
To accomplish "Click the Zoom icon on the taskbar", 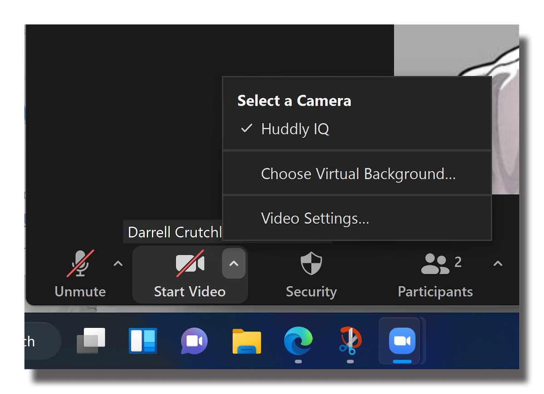I will [x=402, y=340].
